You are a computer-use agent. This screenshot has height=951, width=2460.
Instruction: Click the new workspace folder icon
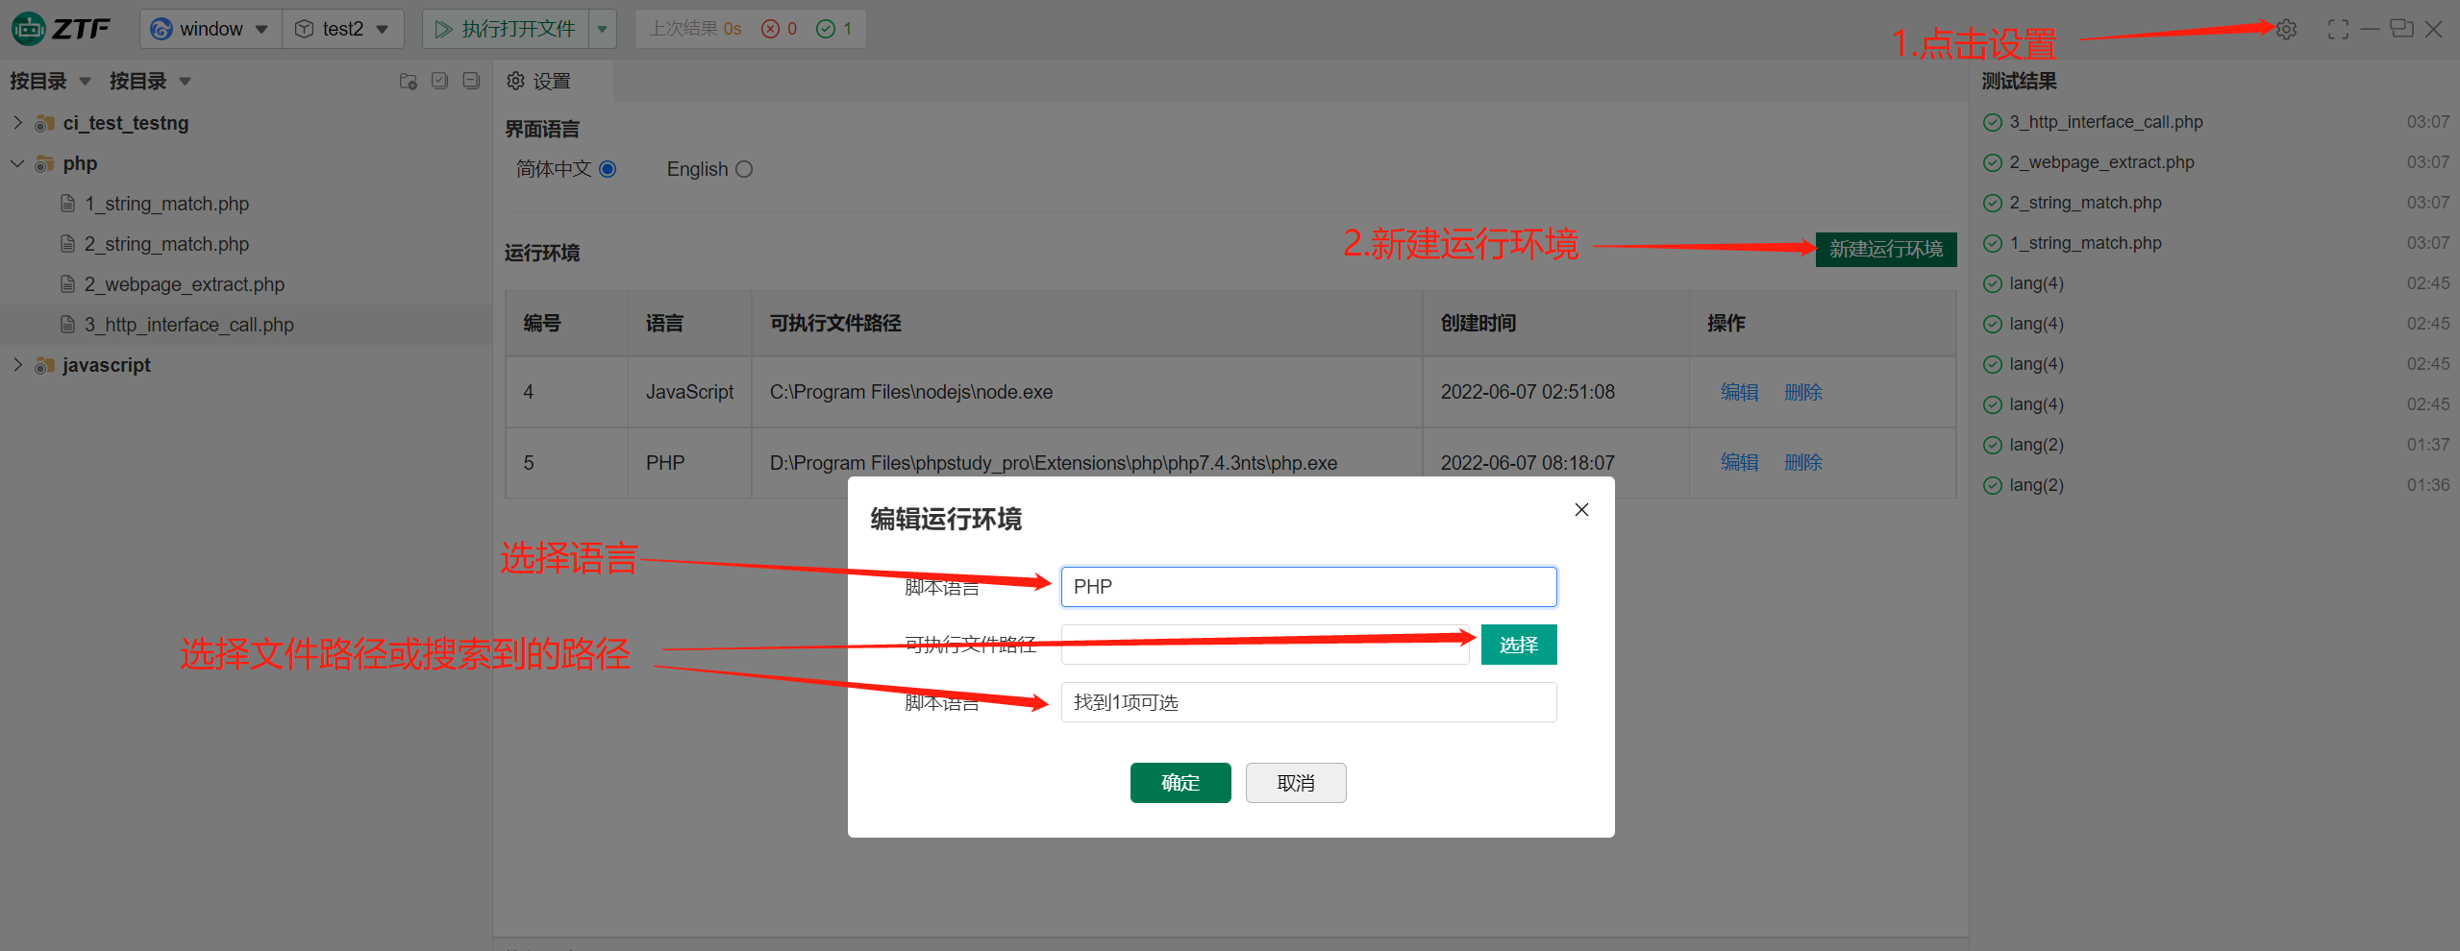408,81
